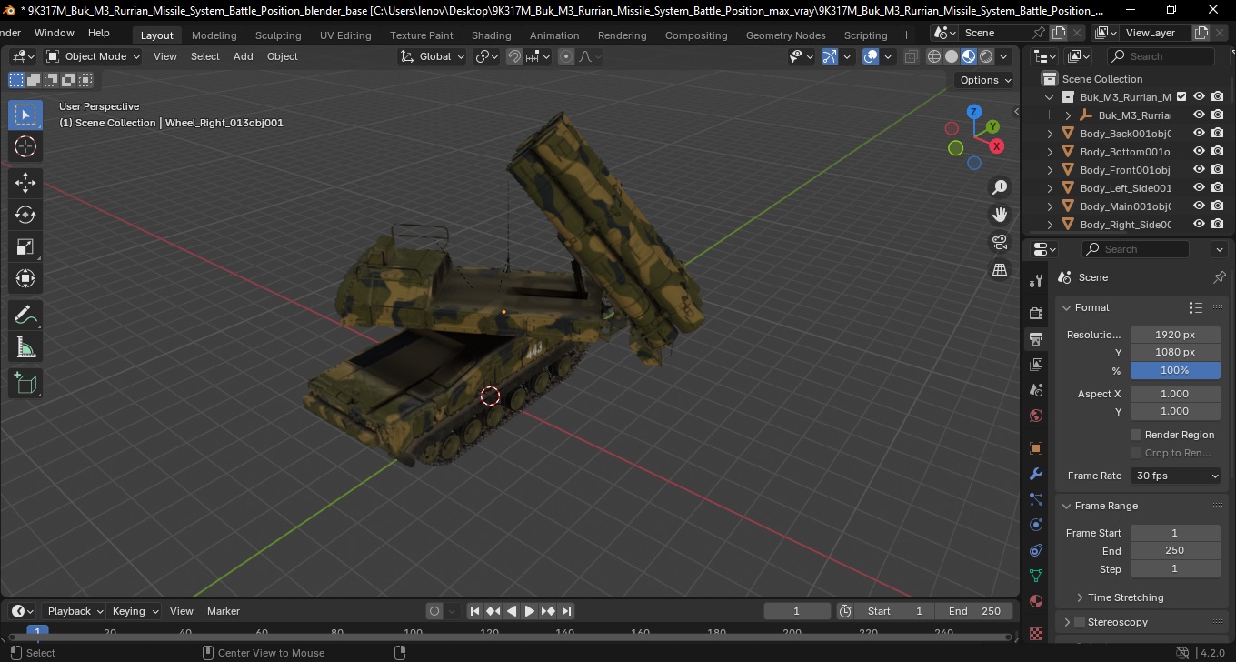This screenshot has width=1236, height=662.
Task: Toggle snapping magnet
Action: tap(514, 56)
